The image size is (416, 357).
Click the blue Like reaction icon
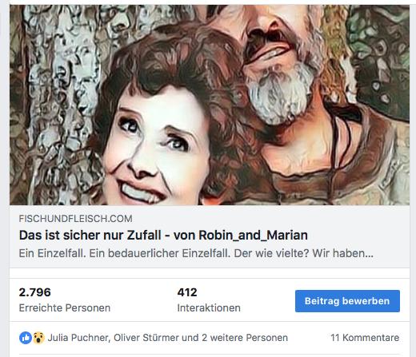pyautogui.click(x=26, y=338)
